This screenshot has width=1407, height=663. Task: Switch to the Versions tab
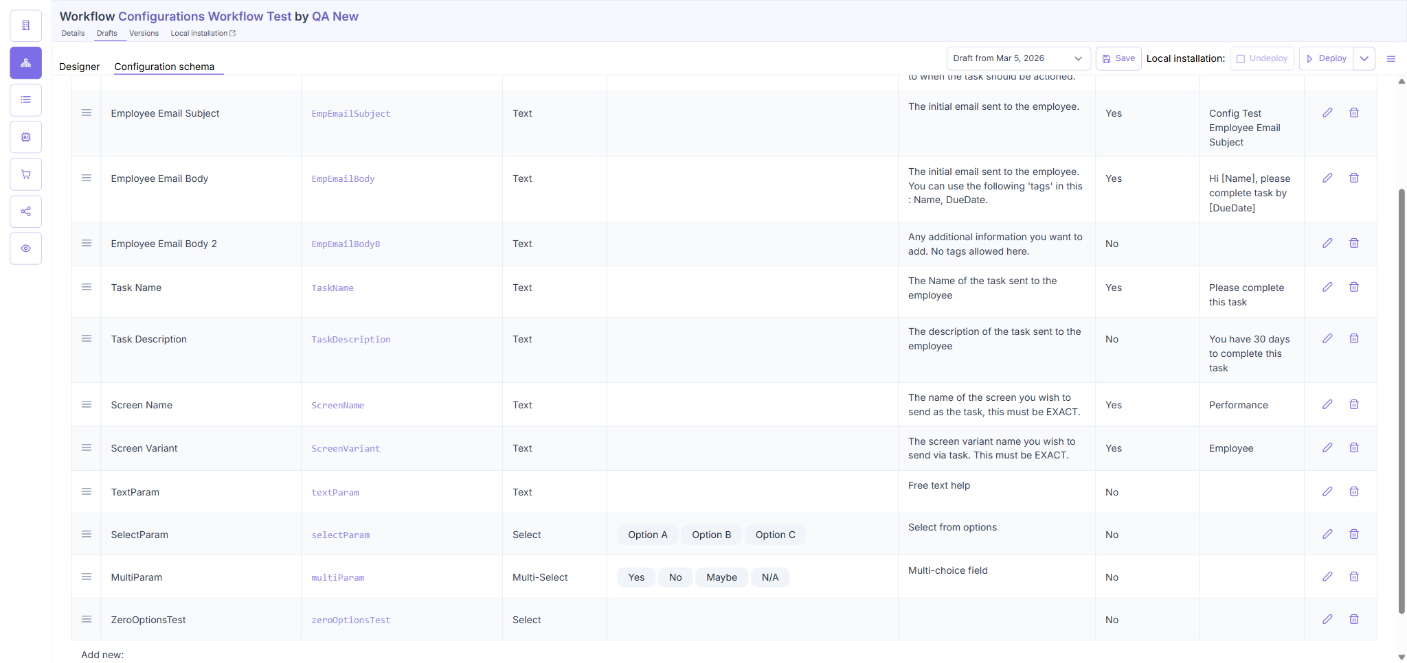click(x=144, y=33)
